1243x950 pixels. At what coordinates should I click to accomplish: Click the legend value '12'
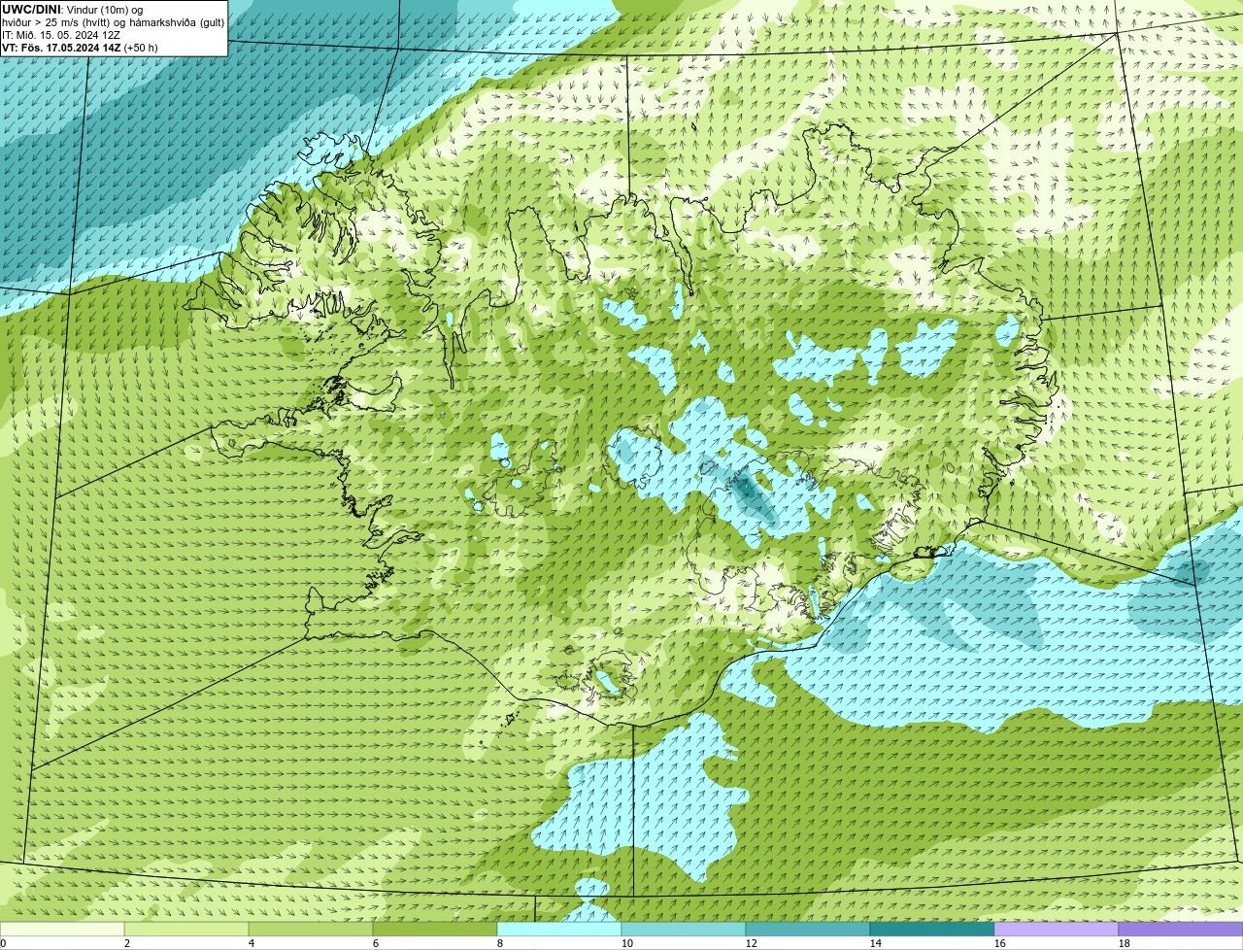pyautogui.click(x=752, y=943)
